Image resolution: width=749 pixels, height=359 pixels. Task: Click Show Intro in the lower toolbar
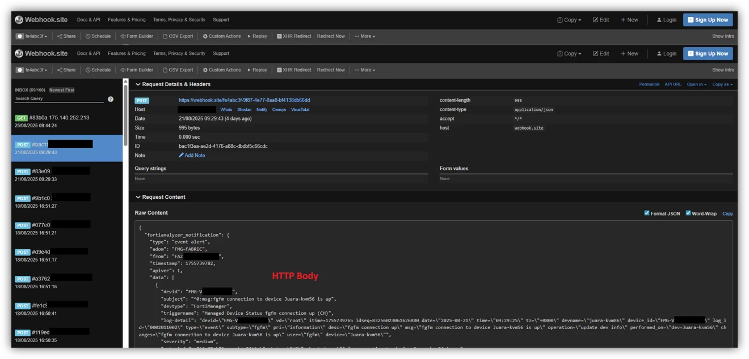(x=723, y=70)
